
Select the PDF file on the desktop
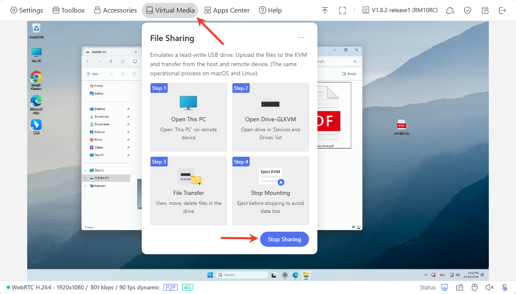point(401,127)
